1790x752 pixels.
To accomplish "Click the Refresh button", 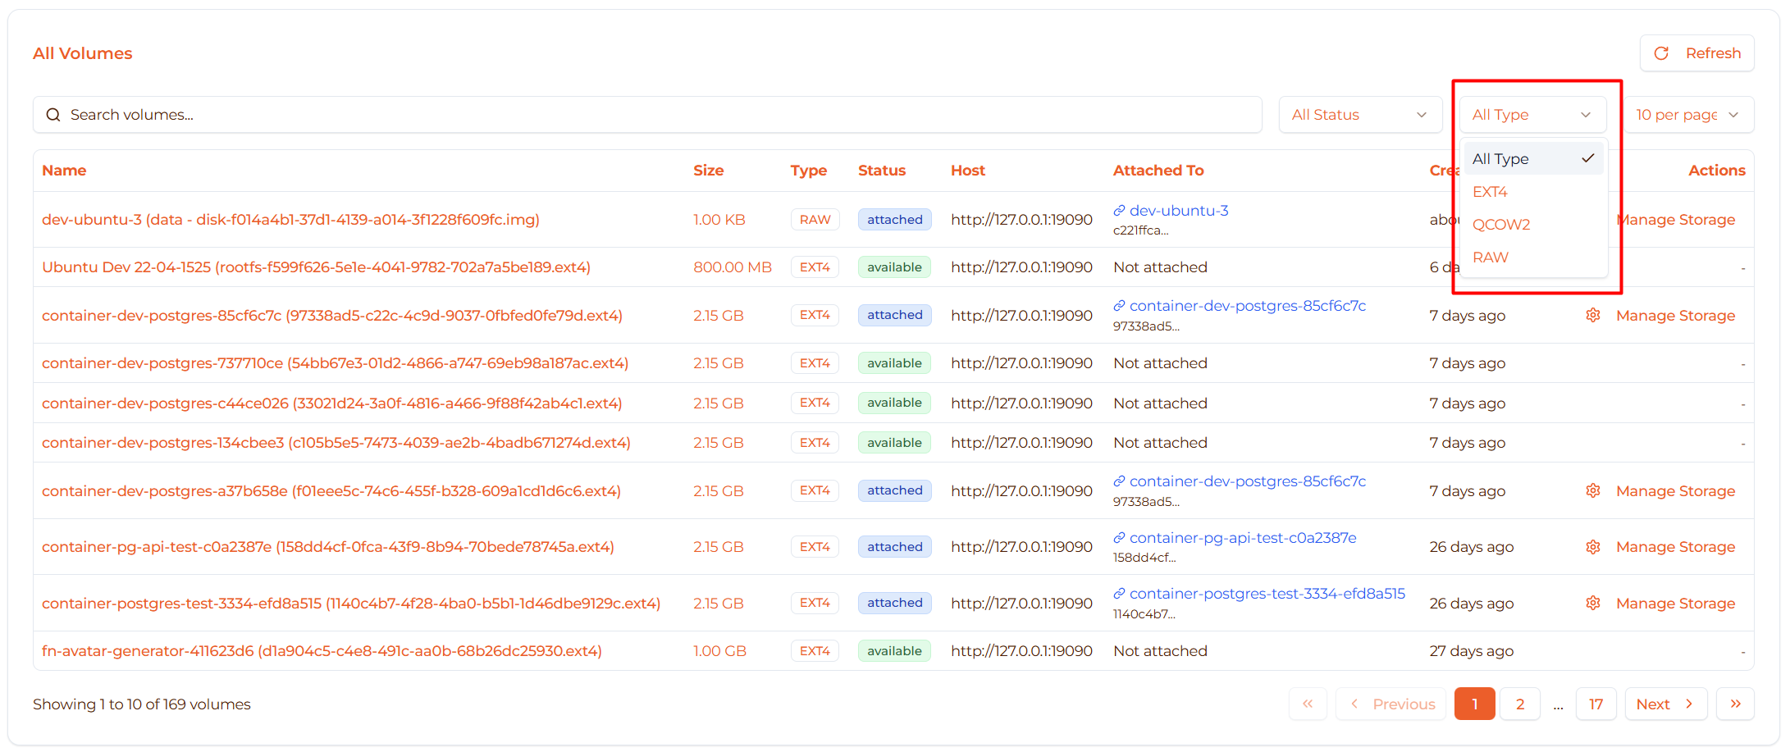I will pos(1696,53).
